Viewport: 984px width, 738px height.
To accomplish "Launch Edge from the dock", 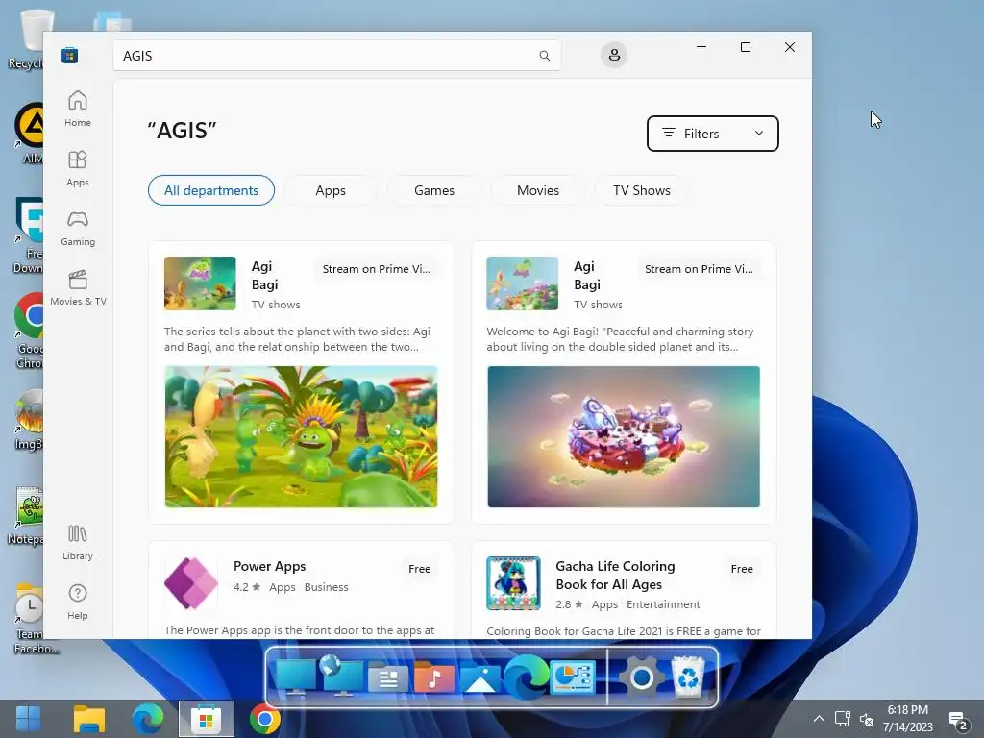I will pos(527,677).
